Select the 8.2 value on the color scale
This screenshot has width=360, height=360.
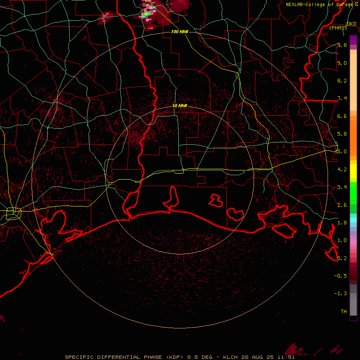(342, 80)
